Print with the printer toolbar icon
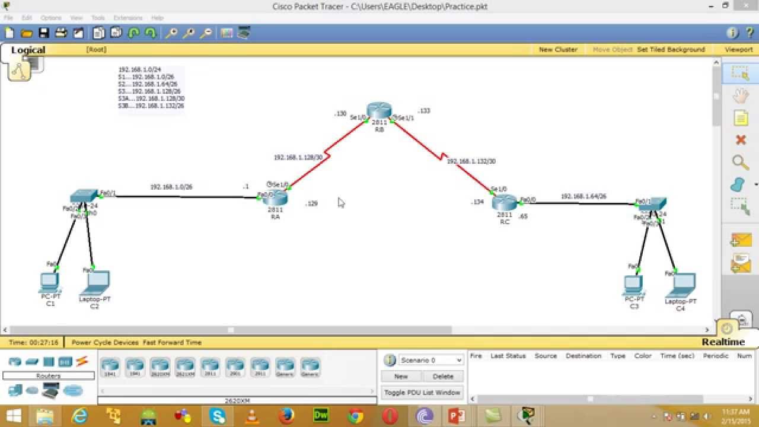 click(60, 33)
